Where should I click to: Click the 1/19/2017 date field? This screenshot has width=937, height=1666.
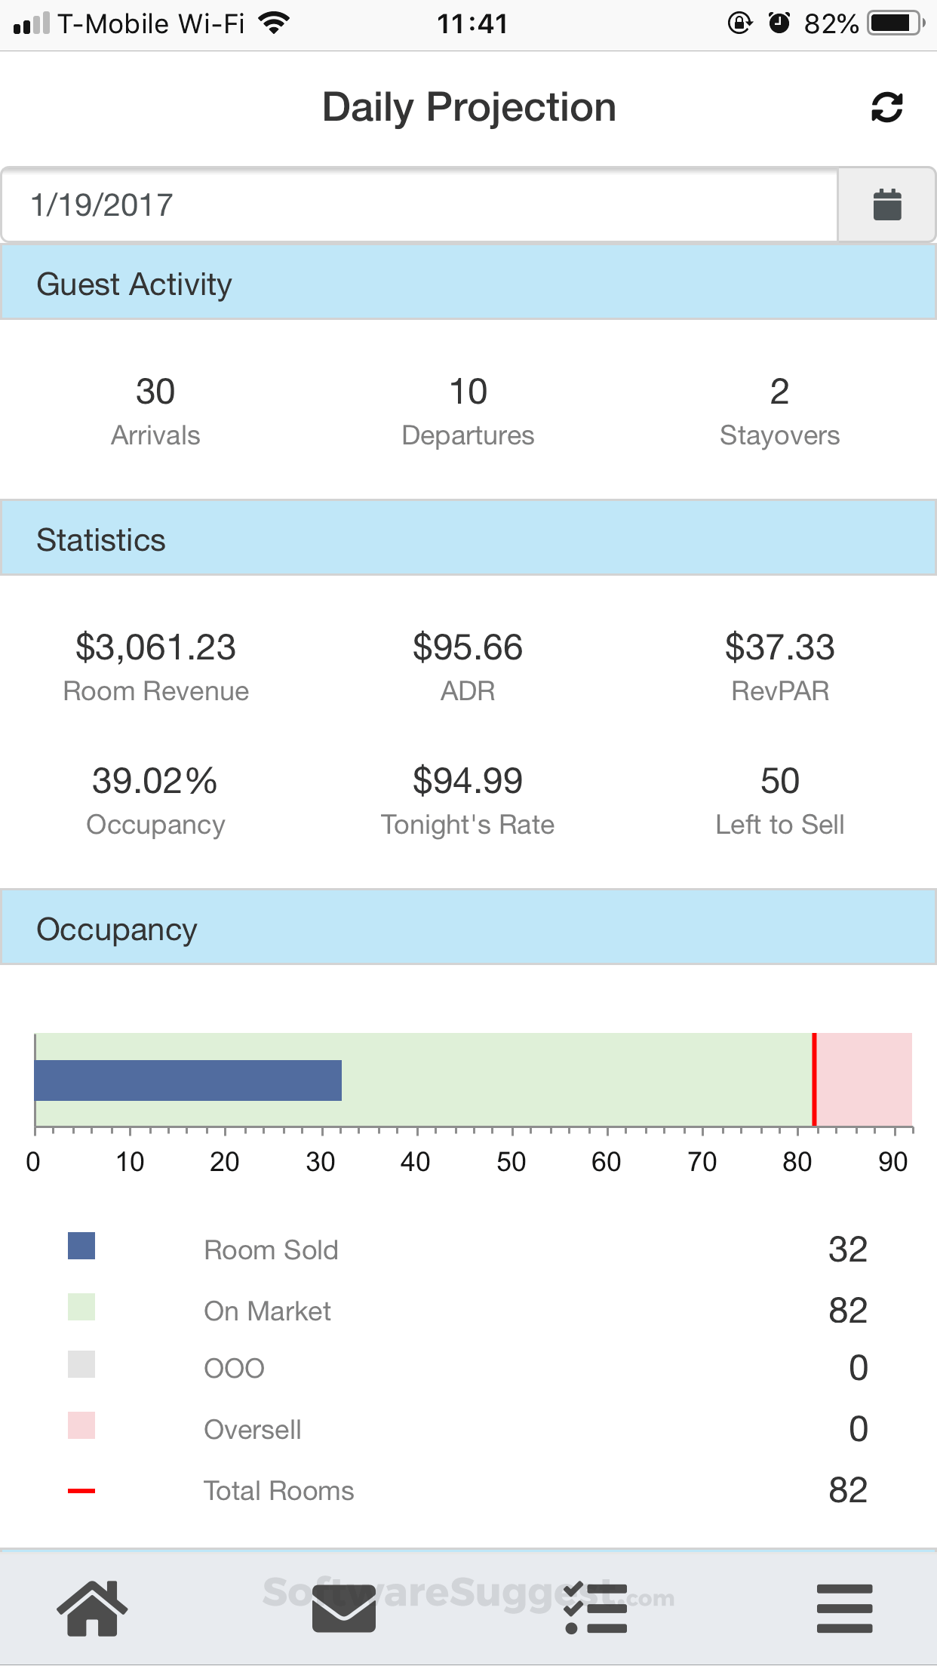tap(419, 205)
